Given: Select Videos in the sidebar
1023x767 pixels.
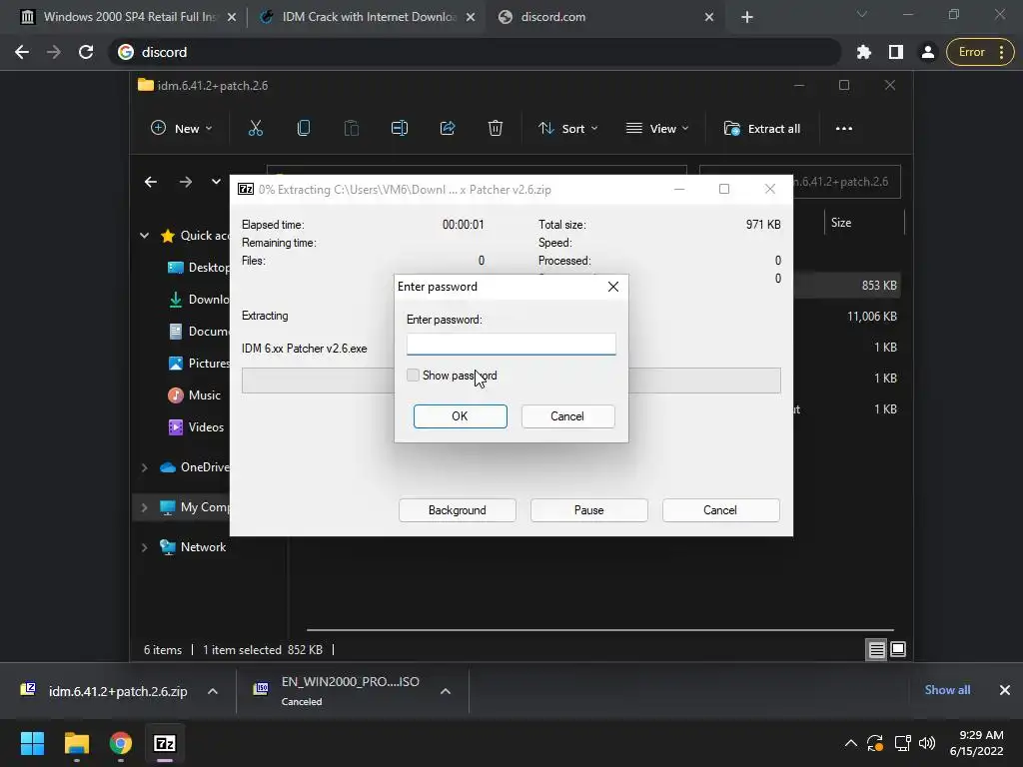Looking at the screenshot, I should (196, 427).
